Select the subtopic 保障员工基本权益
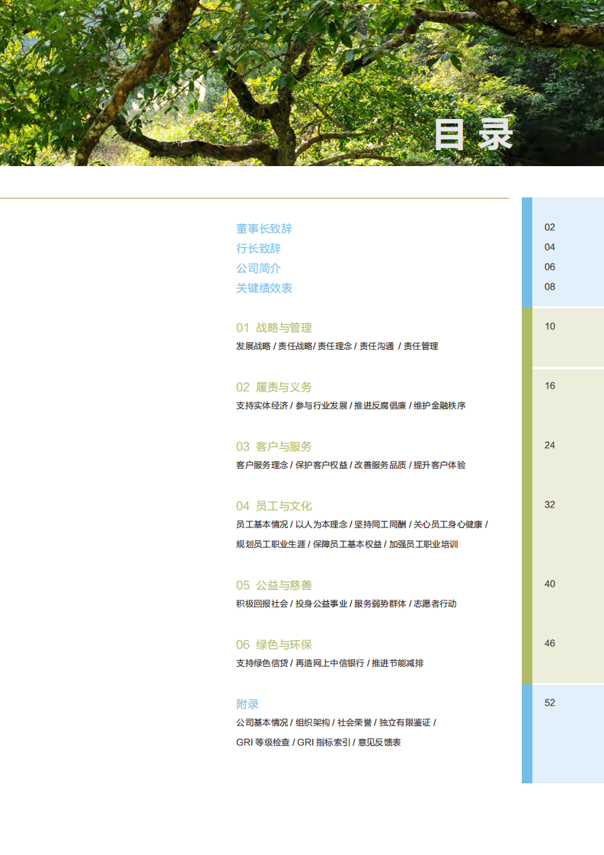Viewport: 604px width, 855px height. (x=347, y=544)
